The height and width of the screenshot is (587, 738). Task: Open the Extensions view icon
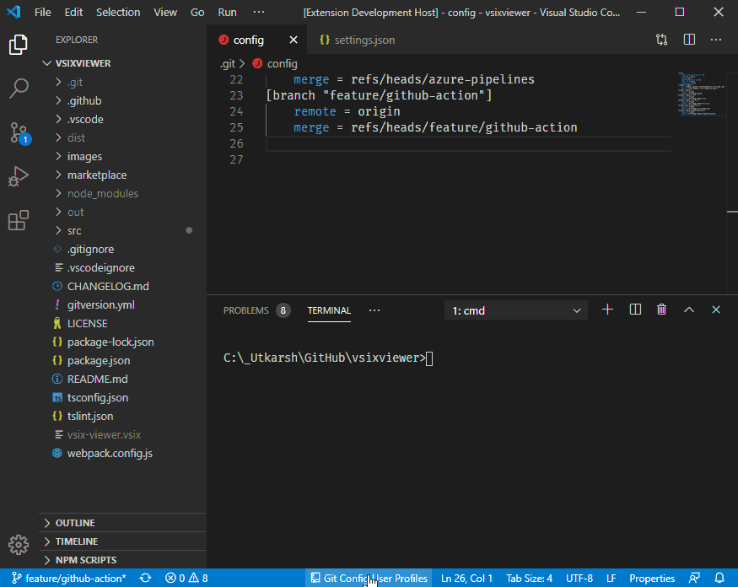pyautogui.click(x=19, y=220)
